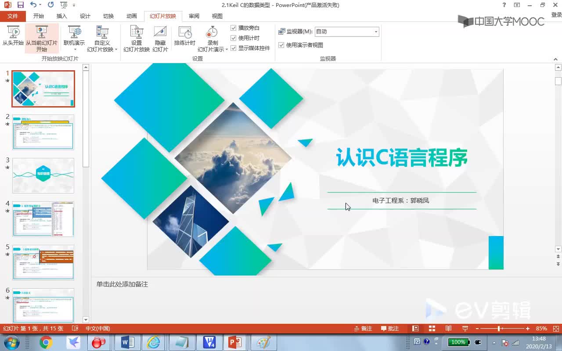Open ribbon display options icon
562x351 pixels.
point(517,5)
